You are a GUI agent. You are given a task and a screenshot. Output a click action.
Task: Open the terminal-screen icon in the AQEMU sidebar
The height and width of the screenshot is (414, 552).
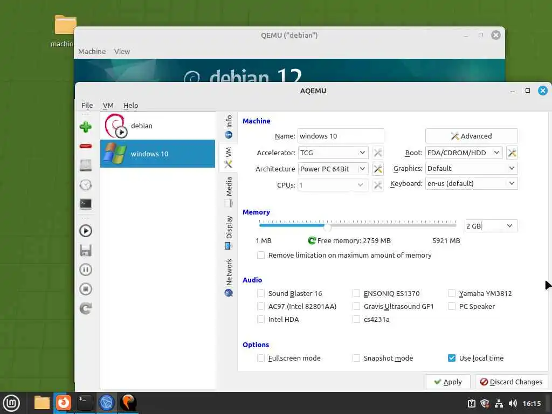click(x=86, y=204)
